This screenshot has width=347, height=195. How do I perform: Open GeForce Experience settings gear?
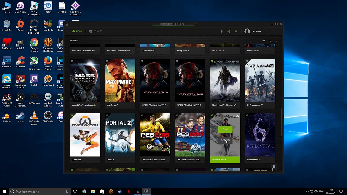click(236, 31)
